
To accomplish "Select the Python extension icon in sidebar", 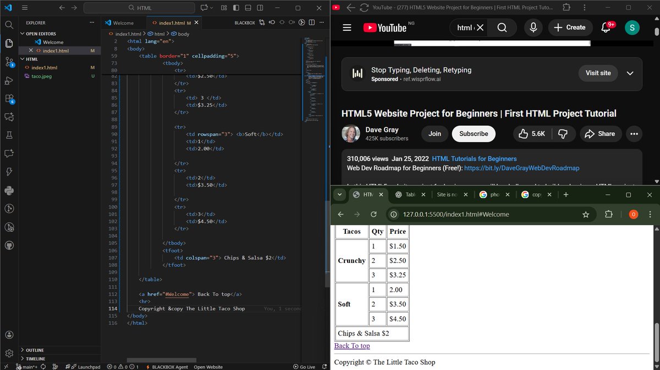I will 9,189.
